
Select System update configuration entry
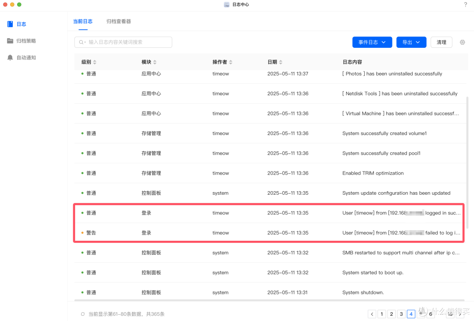click(270, 193)
